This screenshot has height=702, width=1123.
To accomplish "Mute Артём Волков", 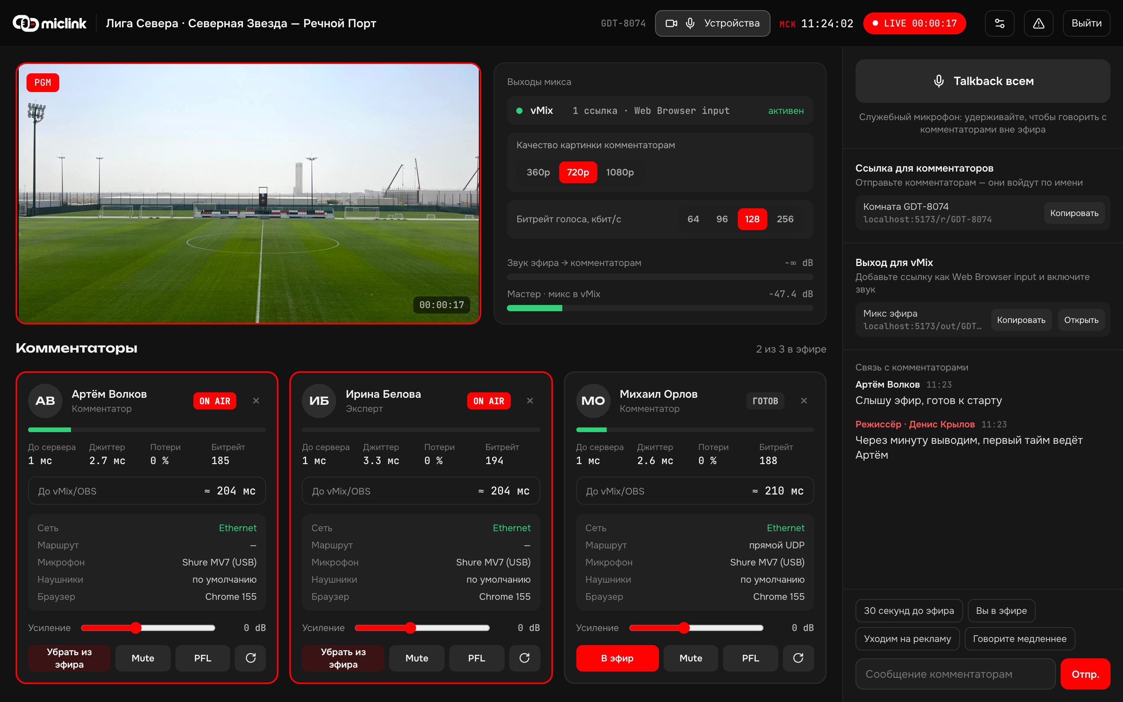I will click(x=143, y=658).
